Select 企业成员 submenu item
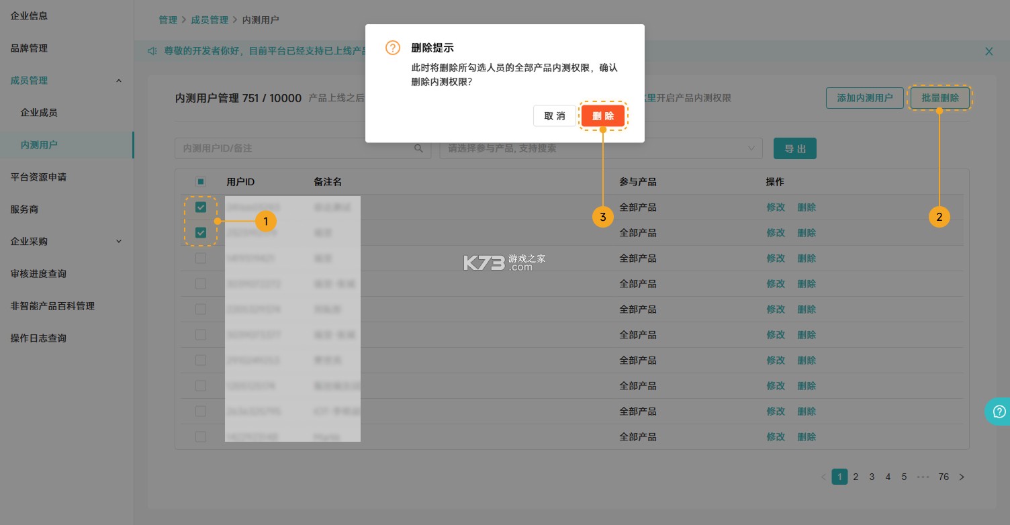Screen dimensions: 1010x525 39,113
